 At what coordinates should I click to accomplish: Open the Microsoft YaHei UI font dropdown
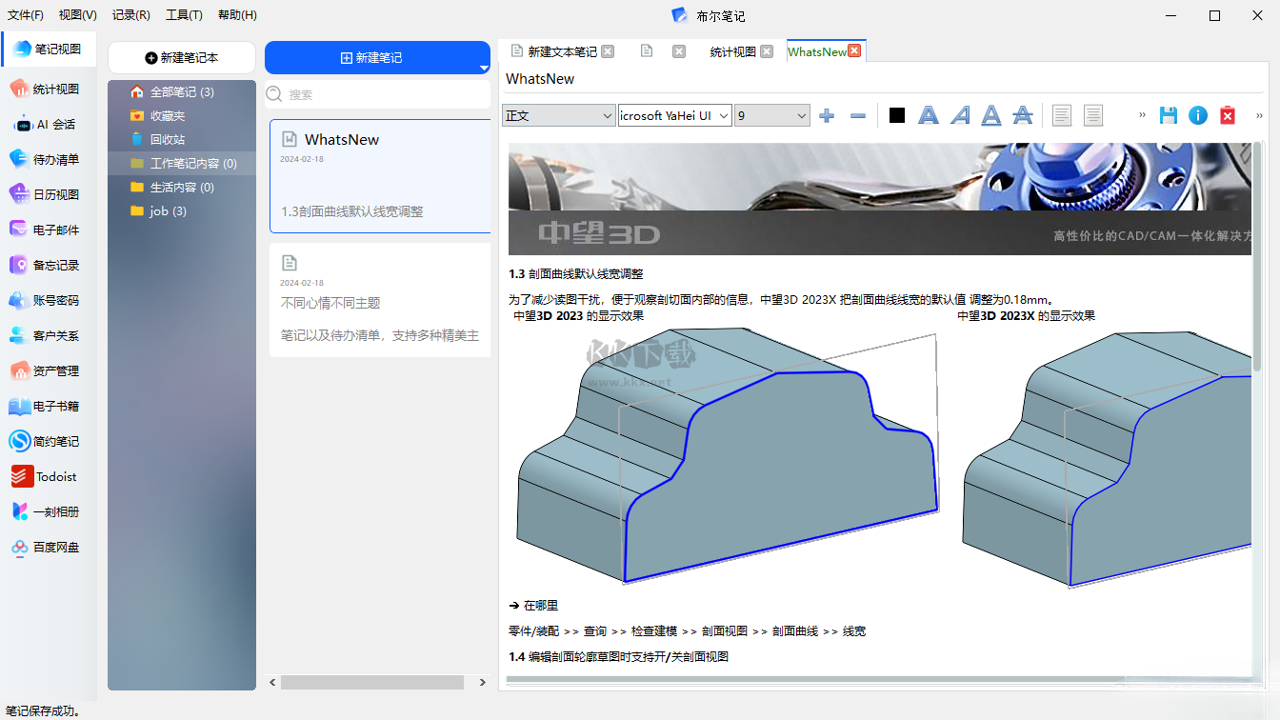pos(674,115)
